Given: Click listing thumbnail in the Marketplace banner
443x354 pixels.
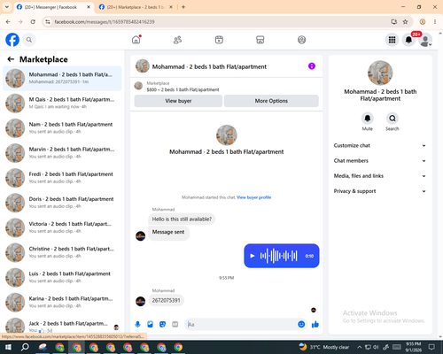Looking at the screenshot, I should click(138, 86).
